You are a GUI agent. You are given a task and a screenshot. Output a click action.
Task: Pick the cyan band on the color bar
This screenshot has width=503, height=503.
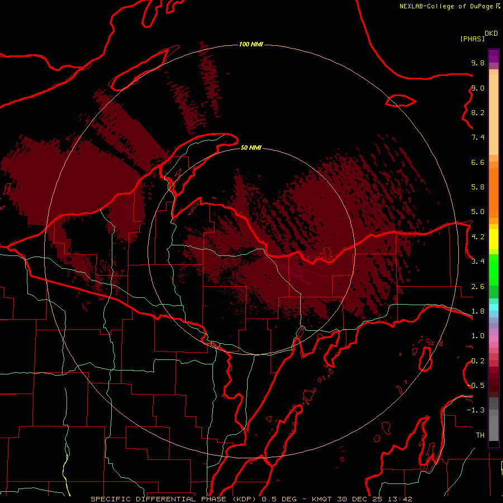pos(493,307)
